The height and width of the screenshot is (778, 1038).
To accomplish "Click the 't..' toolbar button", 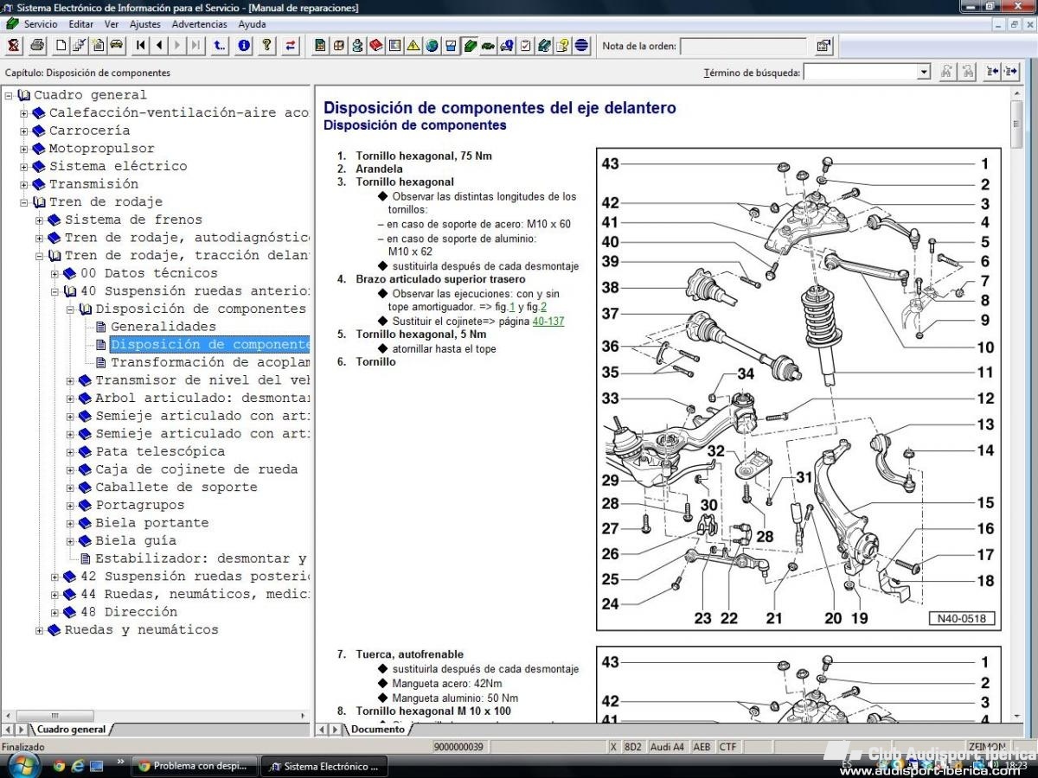I will click(220, 46).
